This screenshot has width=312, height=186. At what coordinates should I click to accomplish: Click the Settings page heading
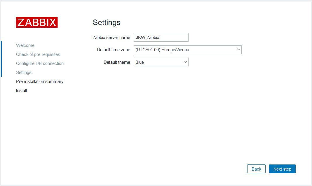coord(106,22)
